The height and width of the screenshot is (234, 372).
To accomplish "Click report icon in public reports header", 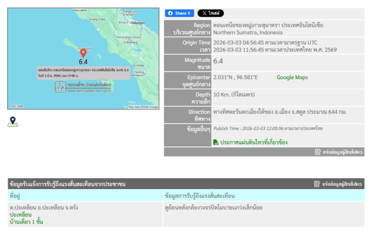I will 317,184.
